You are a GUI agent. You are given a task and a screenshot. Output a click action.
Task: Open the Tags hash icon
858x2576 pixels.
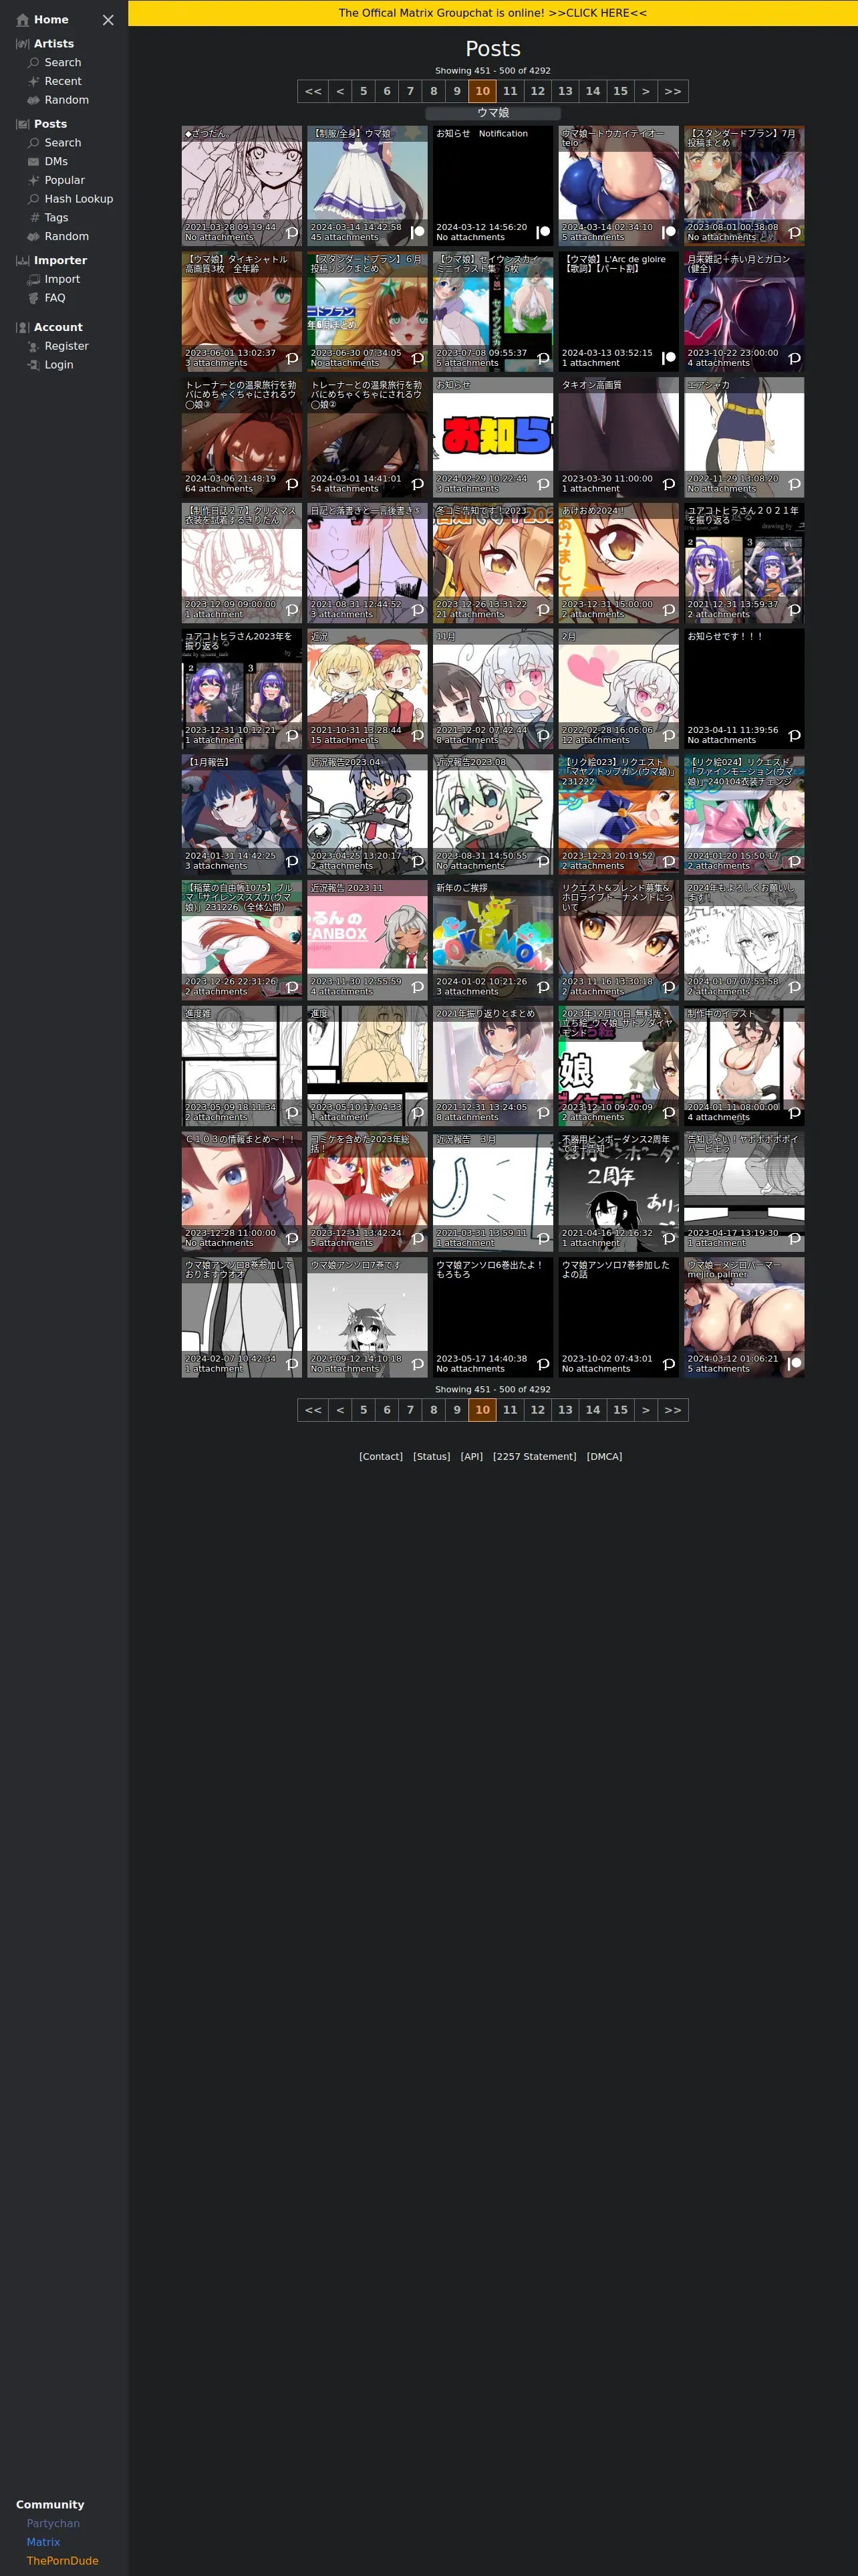pos(35,218)
